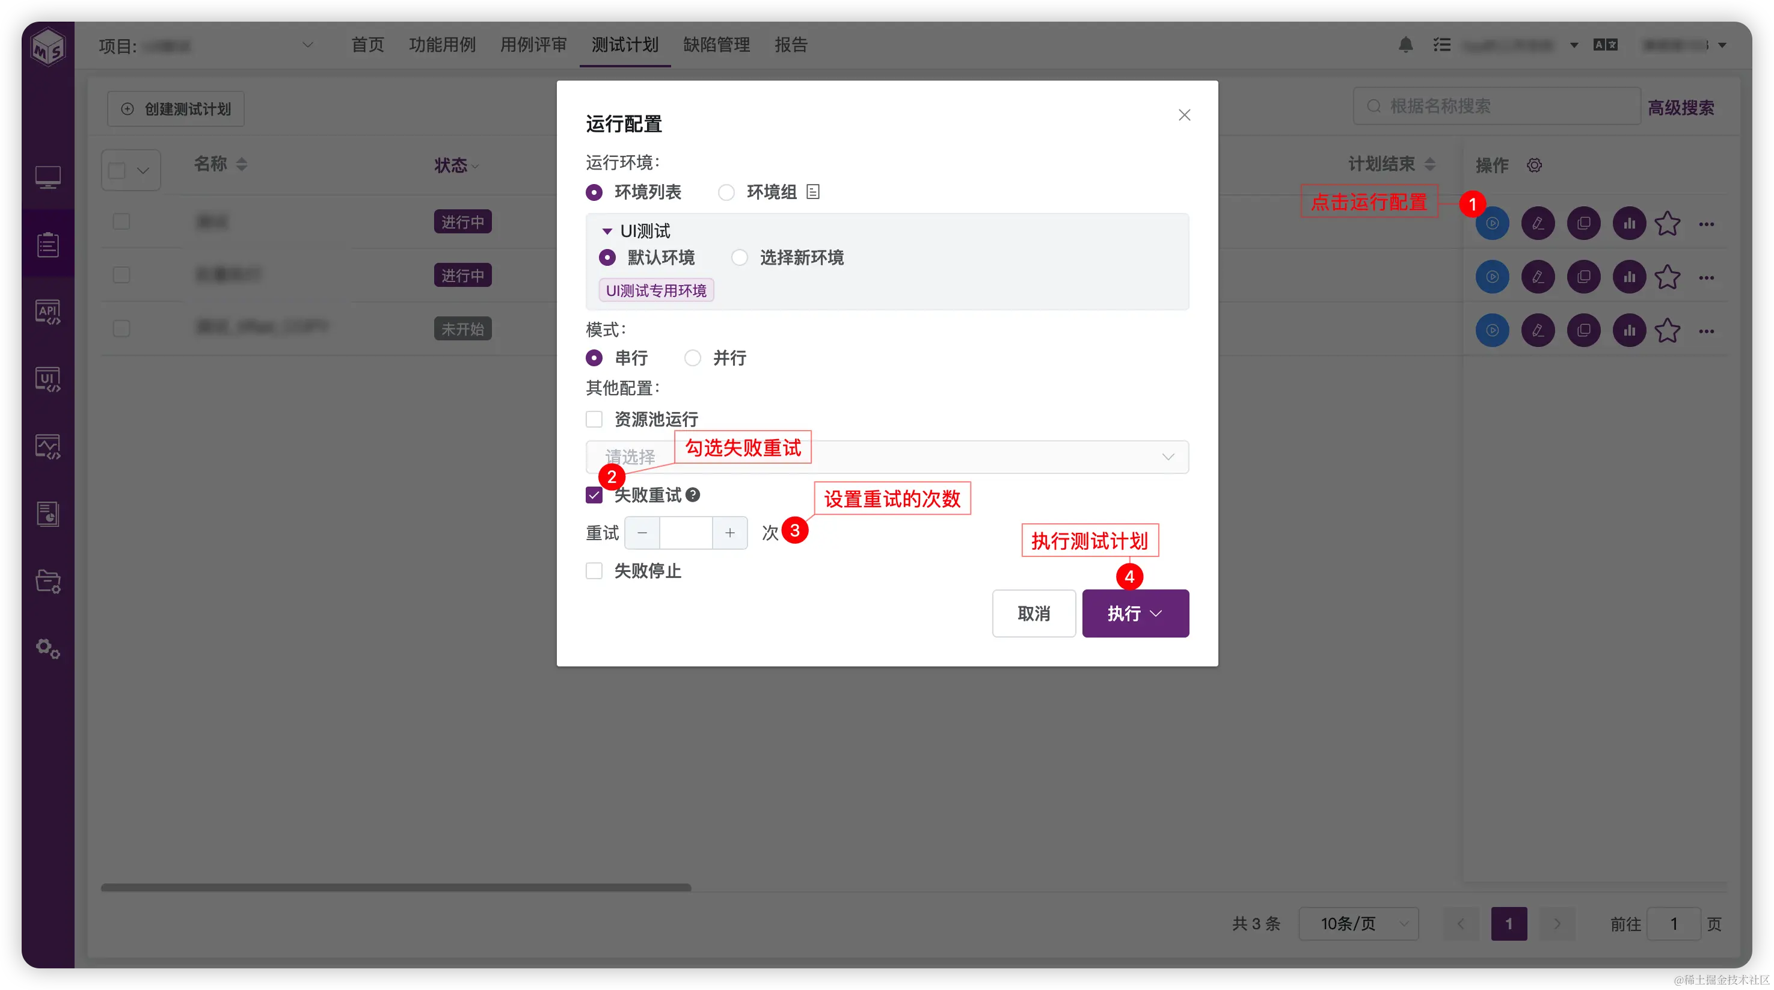Open UI testing from the left sidebar
Image resolution: width=1774 pixels, height=990 pixels.
tap(48, 379)
